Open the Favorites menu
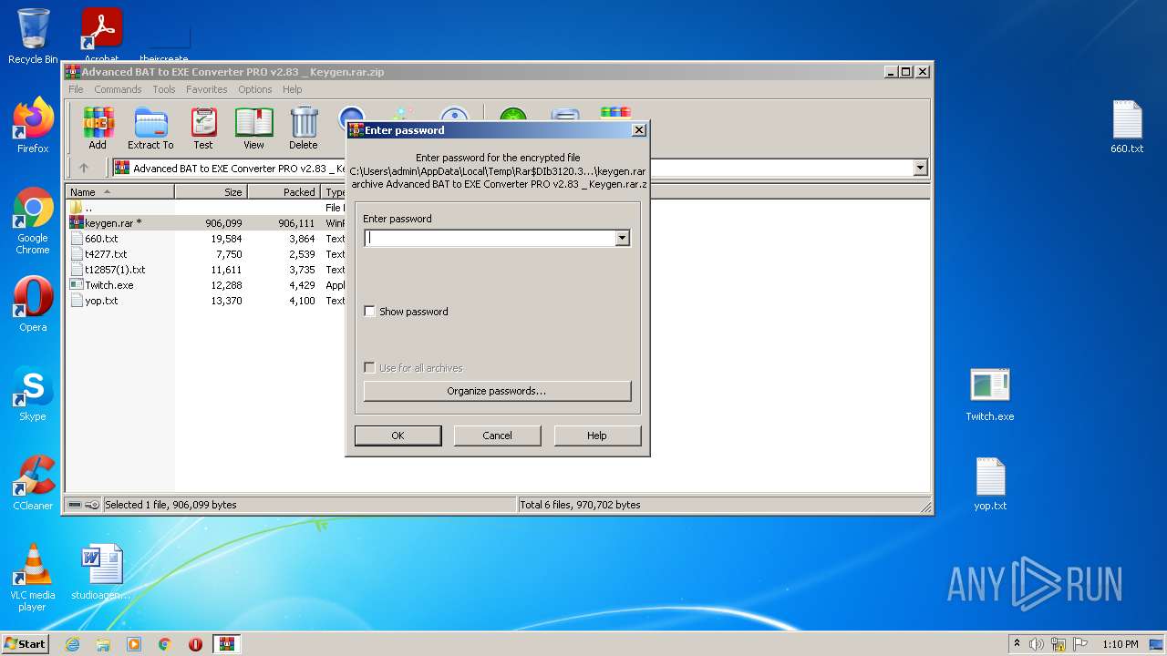The width and height of the screenshot is (1167, 656). 207,89
